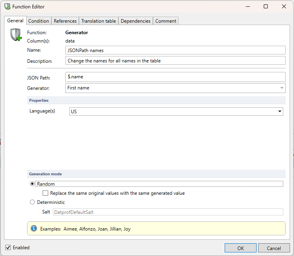This screenshot has width=294, height=256.
Task: Enable replacing same original values checkbox
Action: tap(45, 193)
